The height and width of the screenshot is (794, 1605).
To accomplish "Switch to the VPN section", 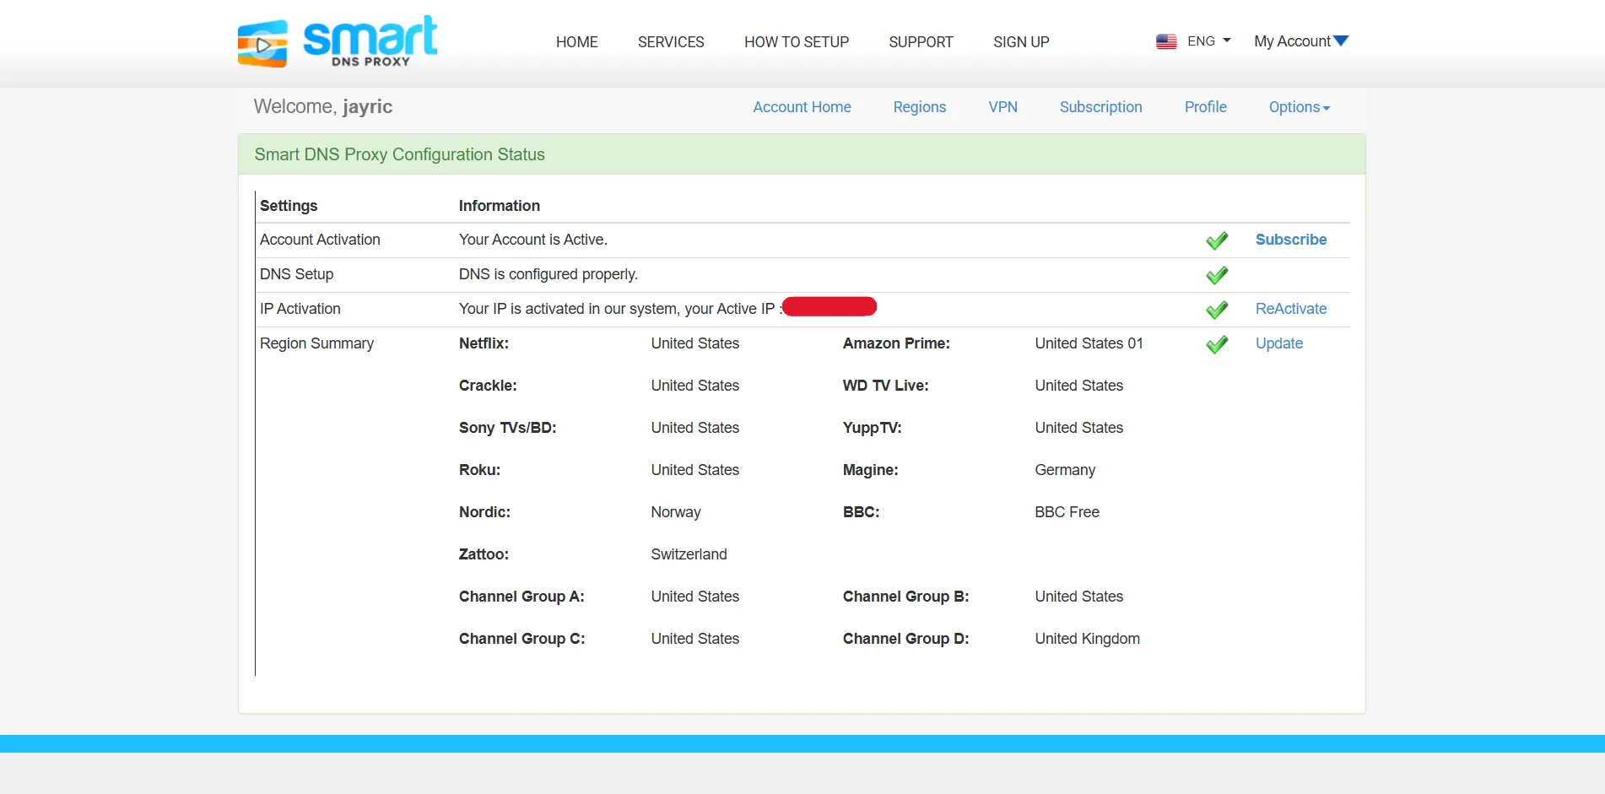I will click(x=1002, y=107).
